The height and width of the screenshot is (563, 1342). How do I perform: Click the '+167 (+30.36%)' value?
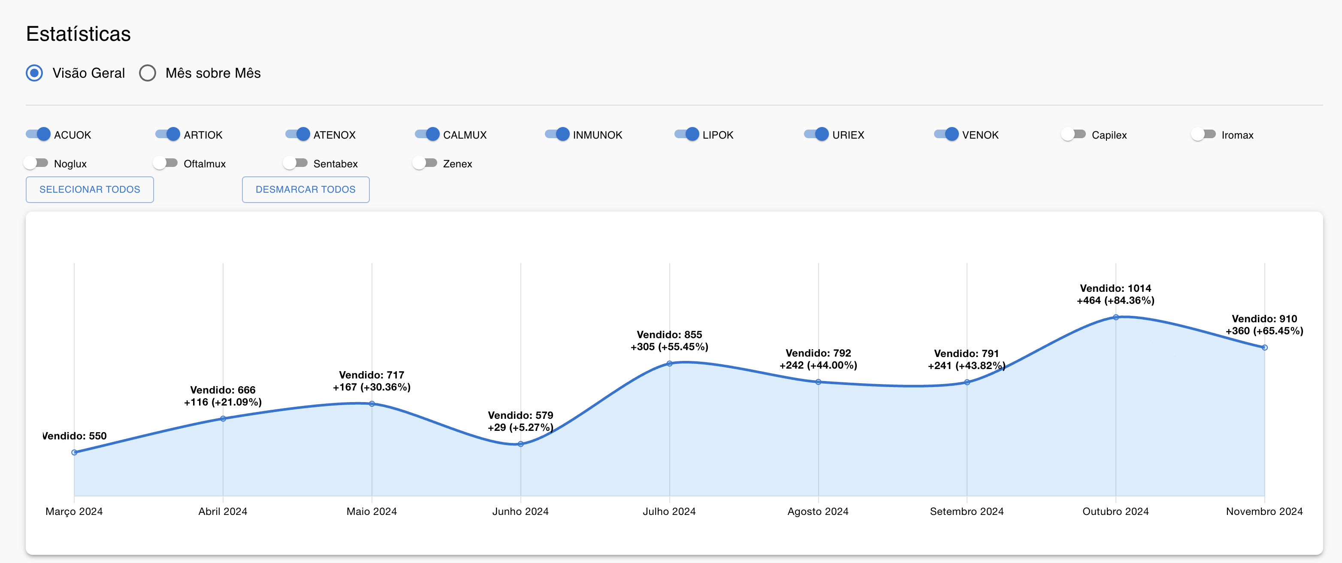pos(372,387)
